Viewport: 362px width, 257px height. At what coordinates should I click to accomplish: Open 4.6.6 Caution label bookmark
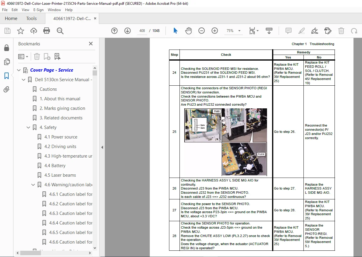tap(71, 242)
